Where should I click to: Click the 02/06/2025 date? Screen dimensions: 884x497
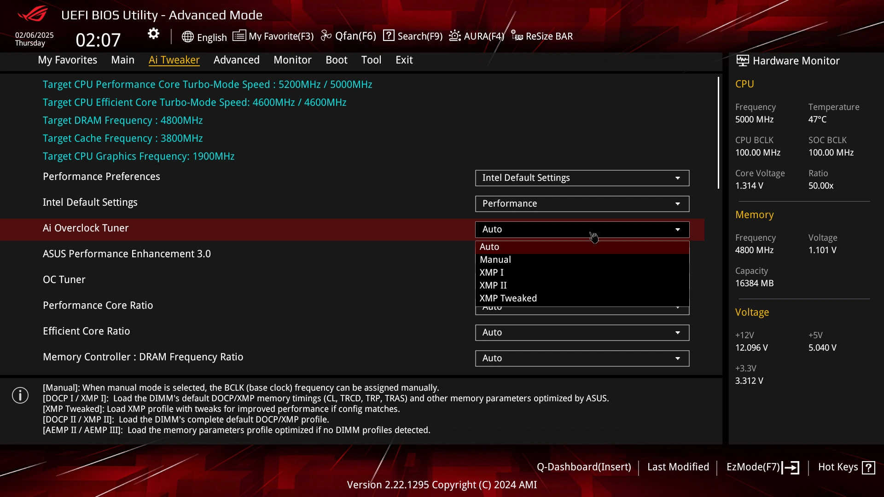[x=35, y=35]
